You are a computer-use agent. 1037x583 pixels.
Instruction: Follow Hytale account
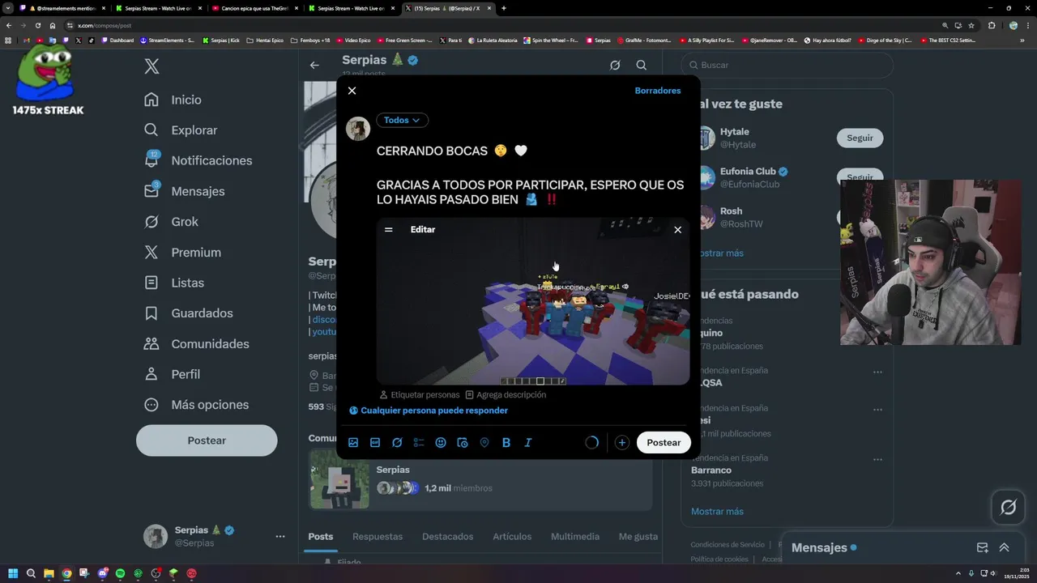(860, 138)
